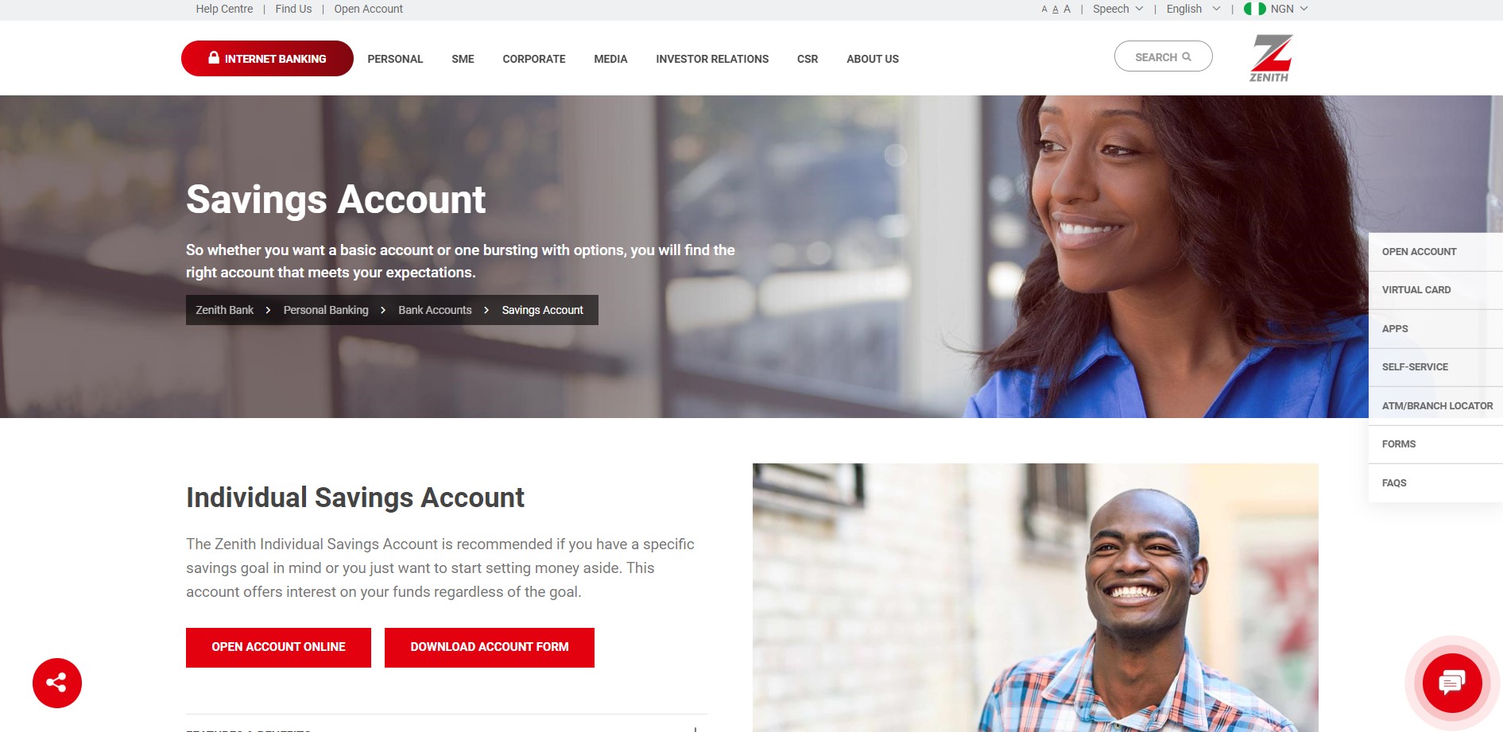Go to Bank Accounts breadcrumb
This screenshot has width=1503, height=732.
coord(435,310)
